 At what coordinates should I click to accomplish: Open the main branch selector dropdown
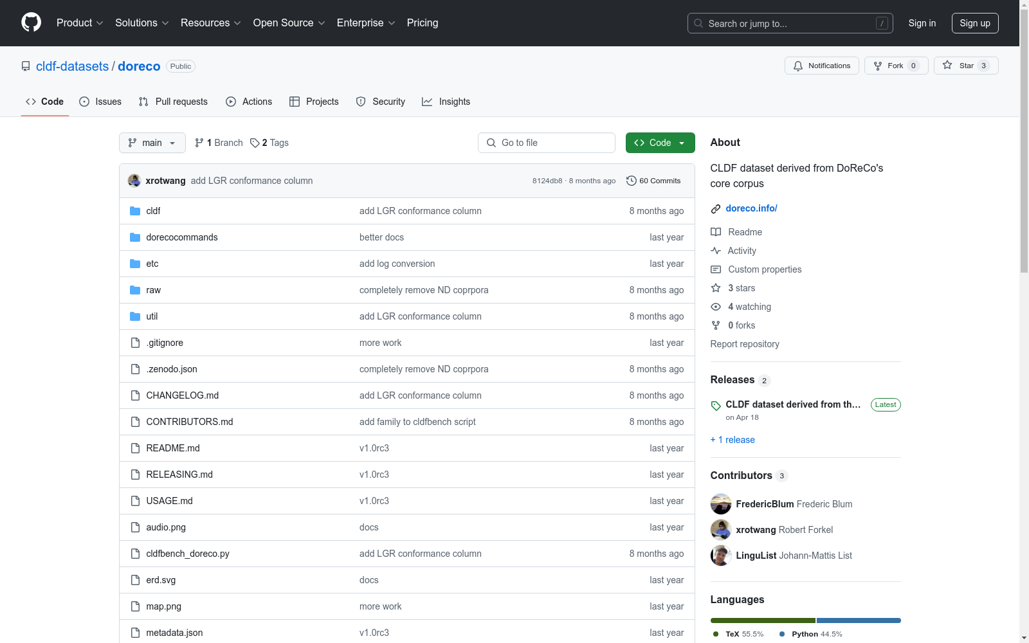pos(152,143)
